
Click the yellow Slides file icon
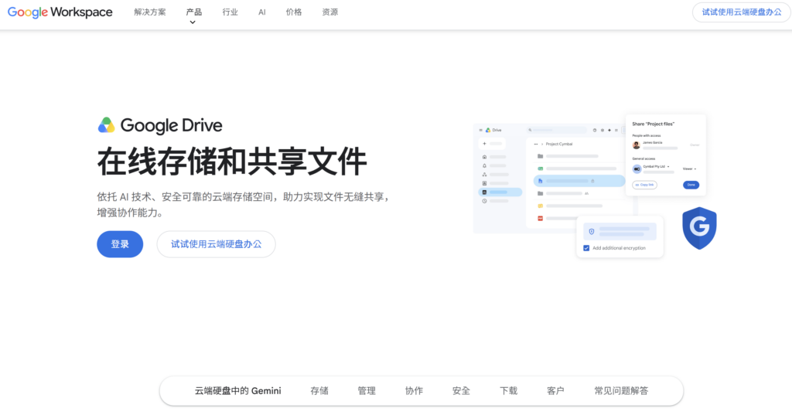(541, 206)
